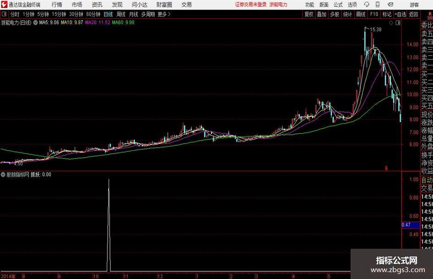
Task: Click the 4.50 low price label
Action: [18, 164]
